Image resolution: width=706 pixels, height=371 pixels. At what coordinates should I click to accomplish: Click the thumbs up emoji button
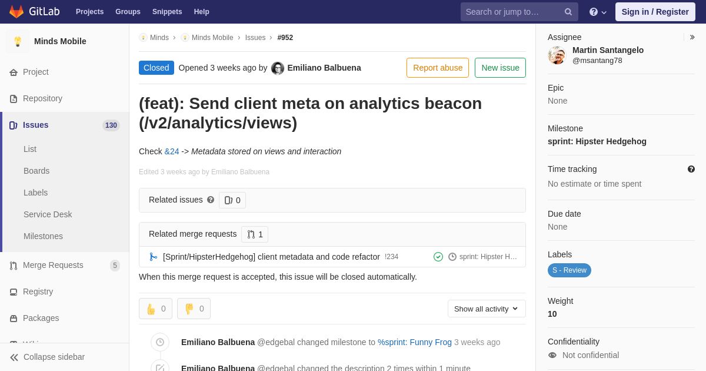[x=155, y=309]
